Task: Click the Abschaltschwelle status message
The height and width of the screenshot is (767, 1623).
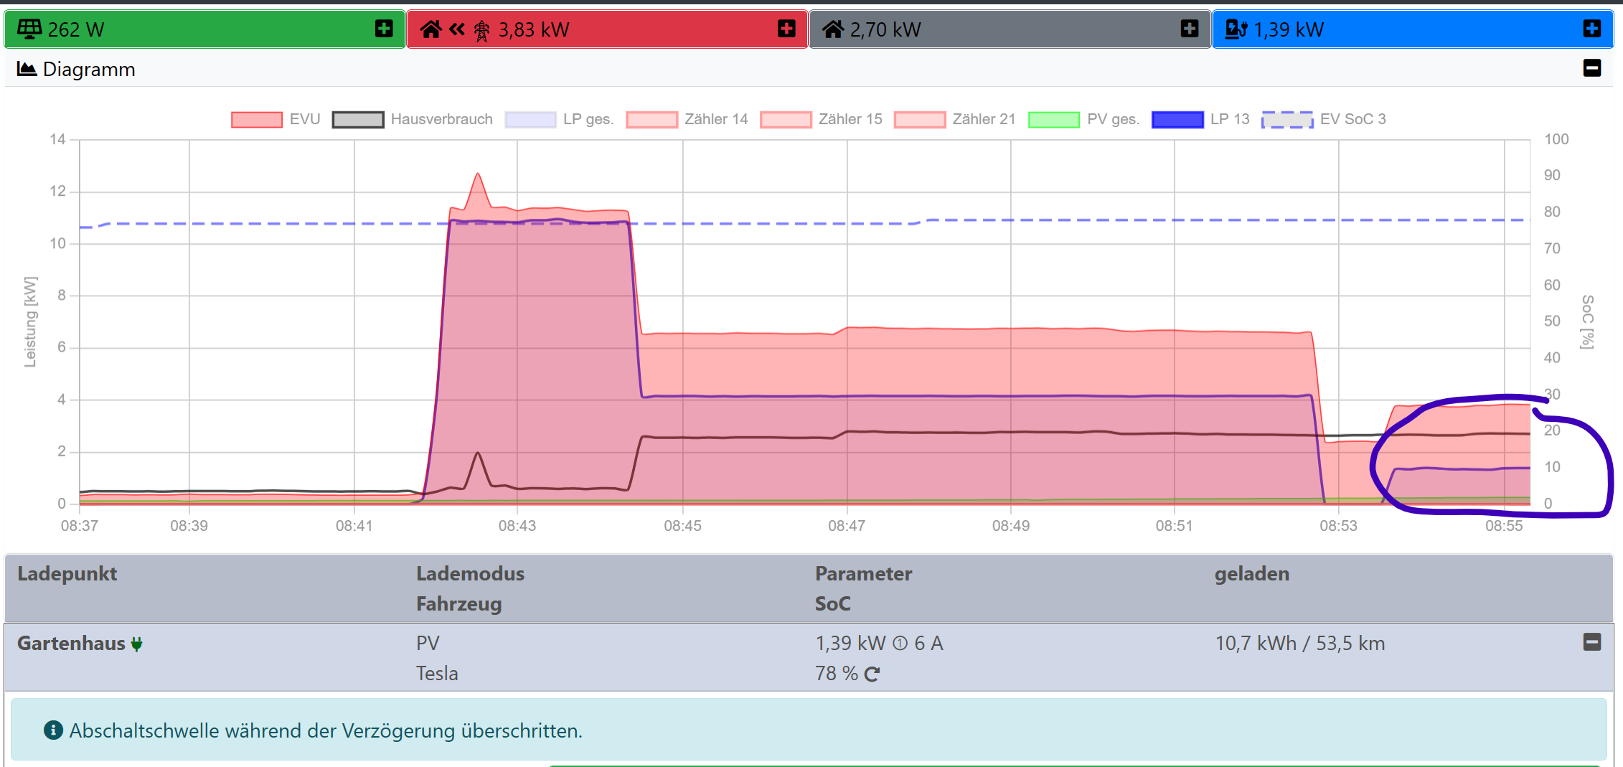Action: click(326, 731)
